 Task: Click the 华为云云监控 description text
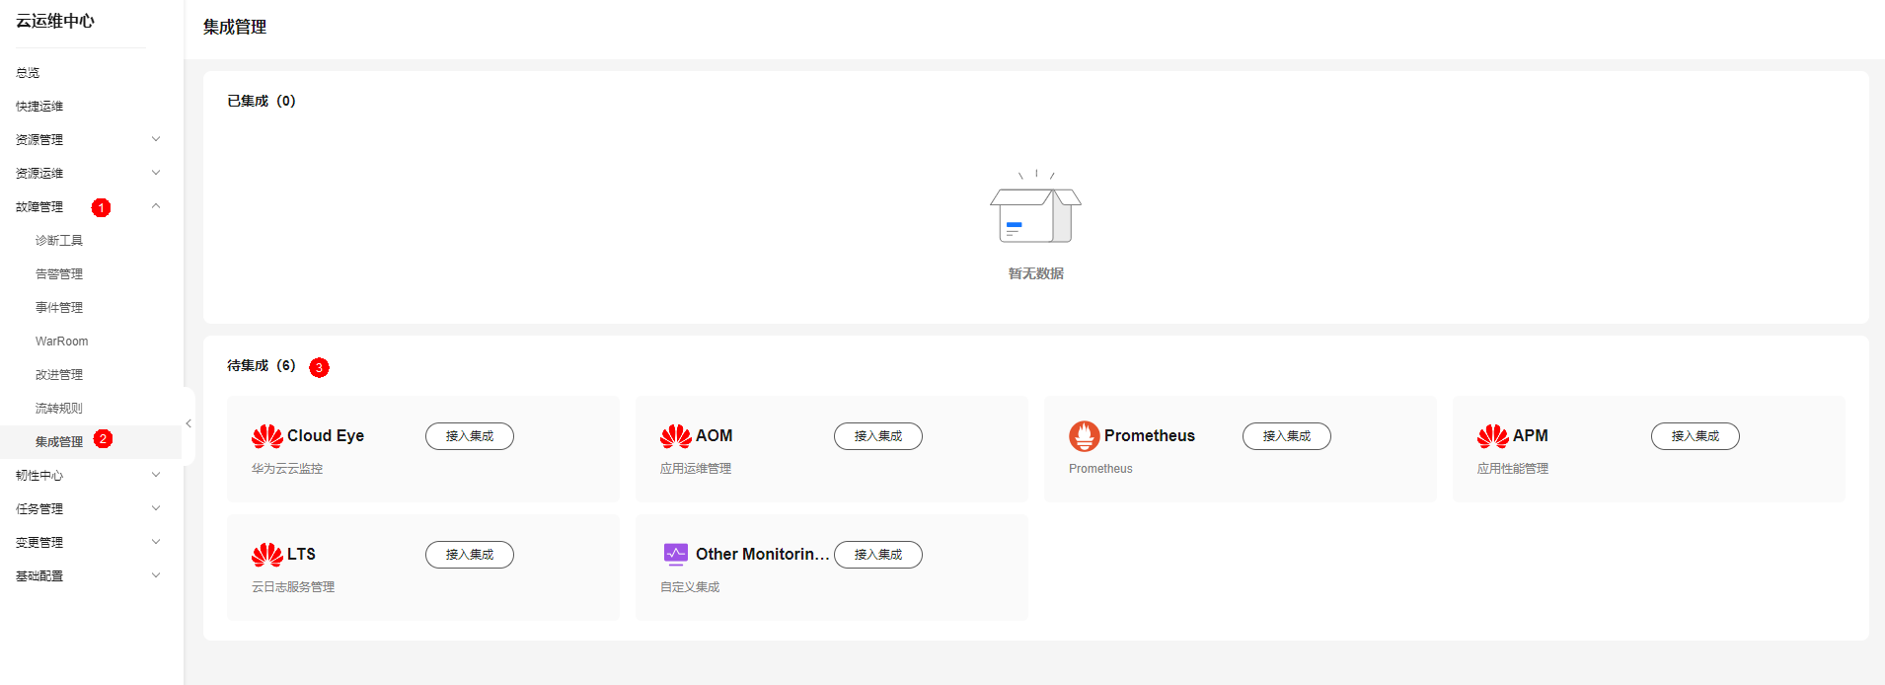(x=287, y=469)
